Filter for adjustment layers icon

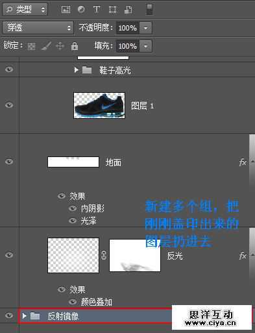81,10
